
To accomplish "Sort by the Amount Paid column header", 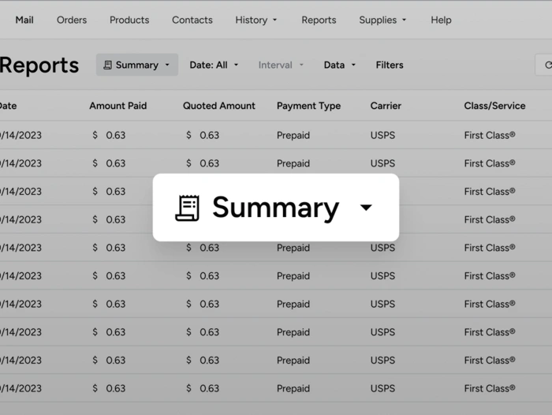I will [117, 106].
